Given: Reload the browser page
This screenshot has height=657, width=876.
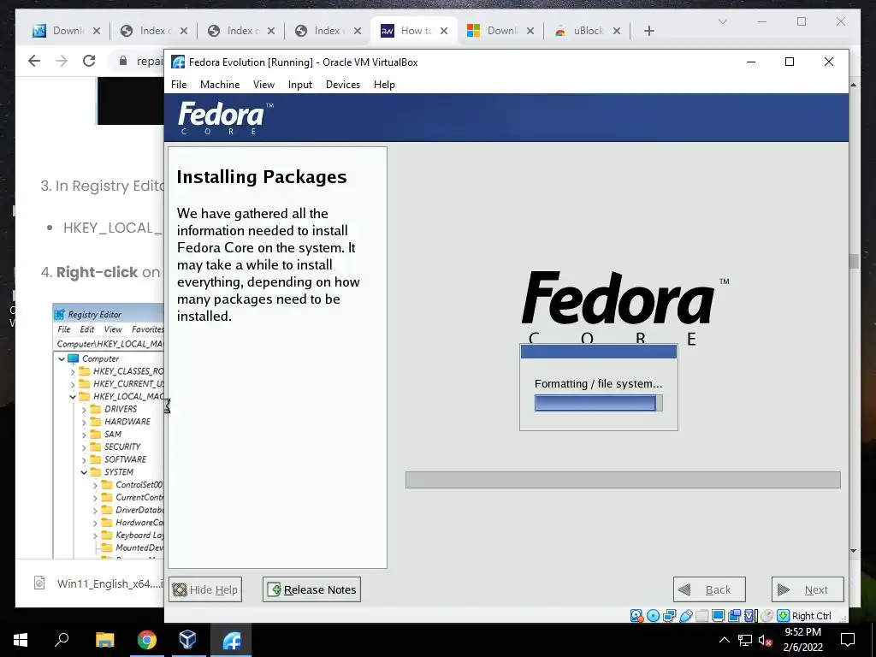Looking at the screenshot, I should click(89, 61).
